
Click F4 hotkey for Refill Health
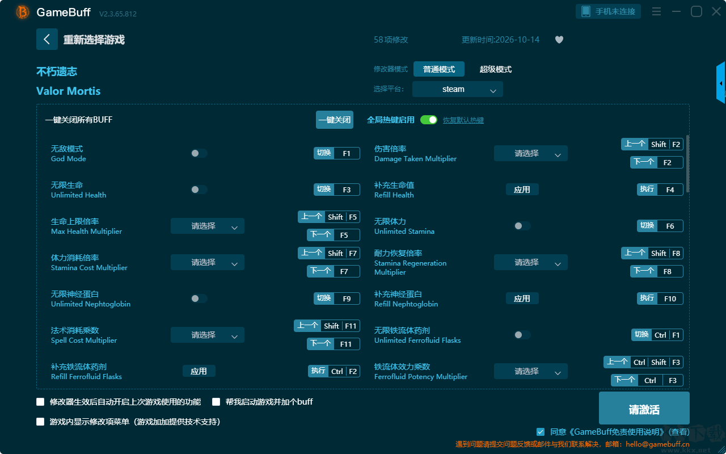point(670,190)
